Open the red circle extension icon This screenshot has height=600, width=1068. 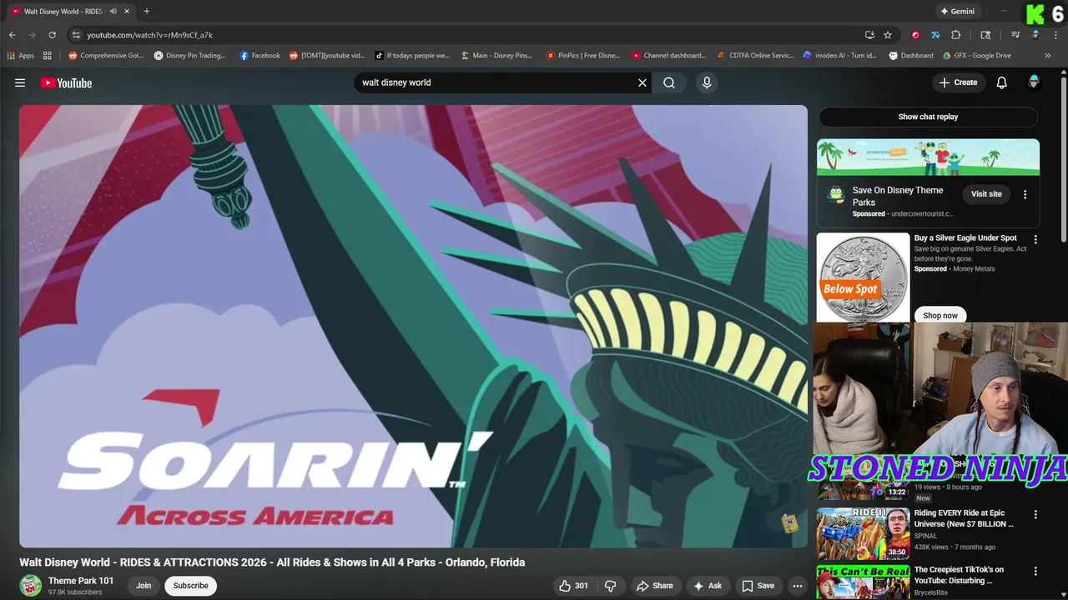click(915, 35)
